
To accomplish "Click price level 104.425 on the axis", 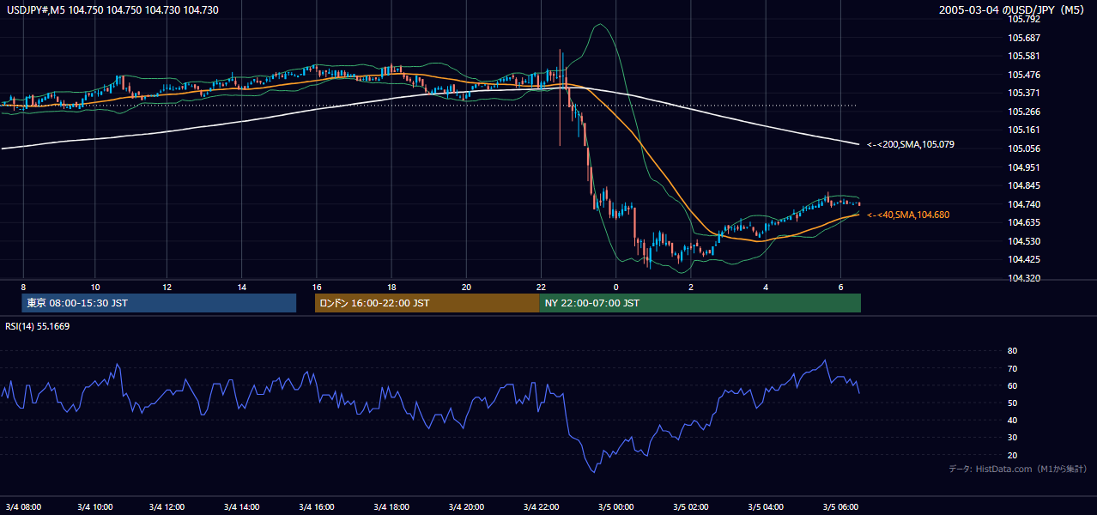I will pyautogui.click(x=1023, y=259).
